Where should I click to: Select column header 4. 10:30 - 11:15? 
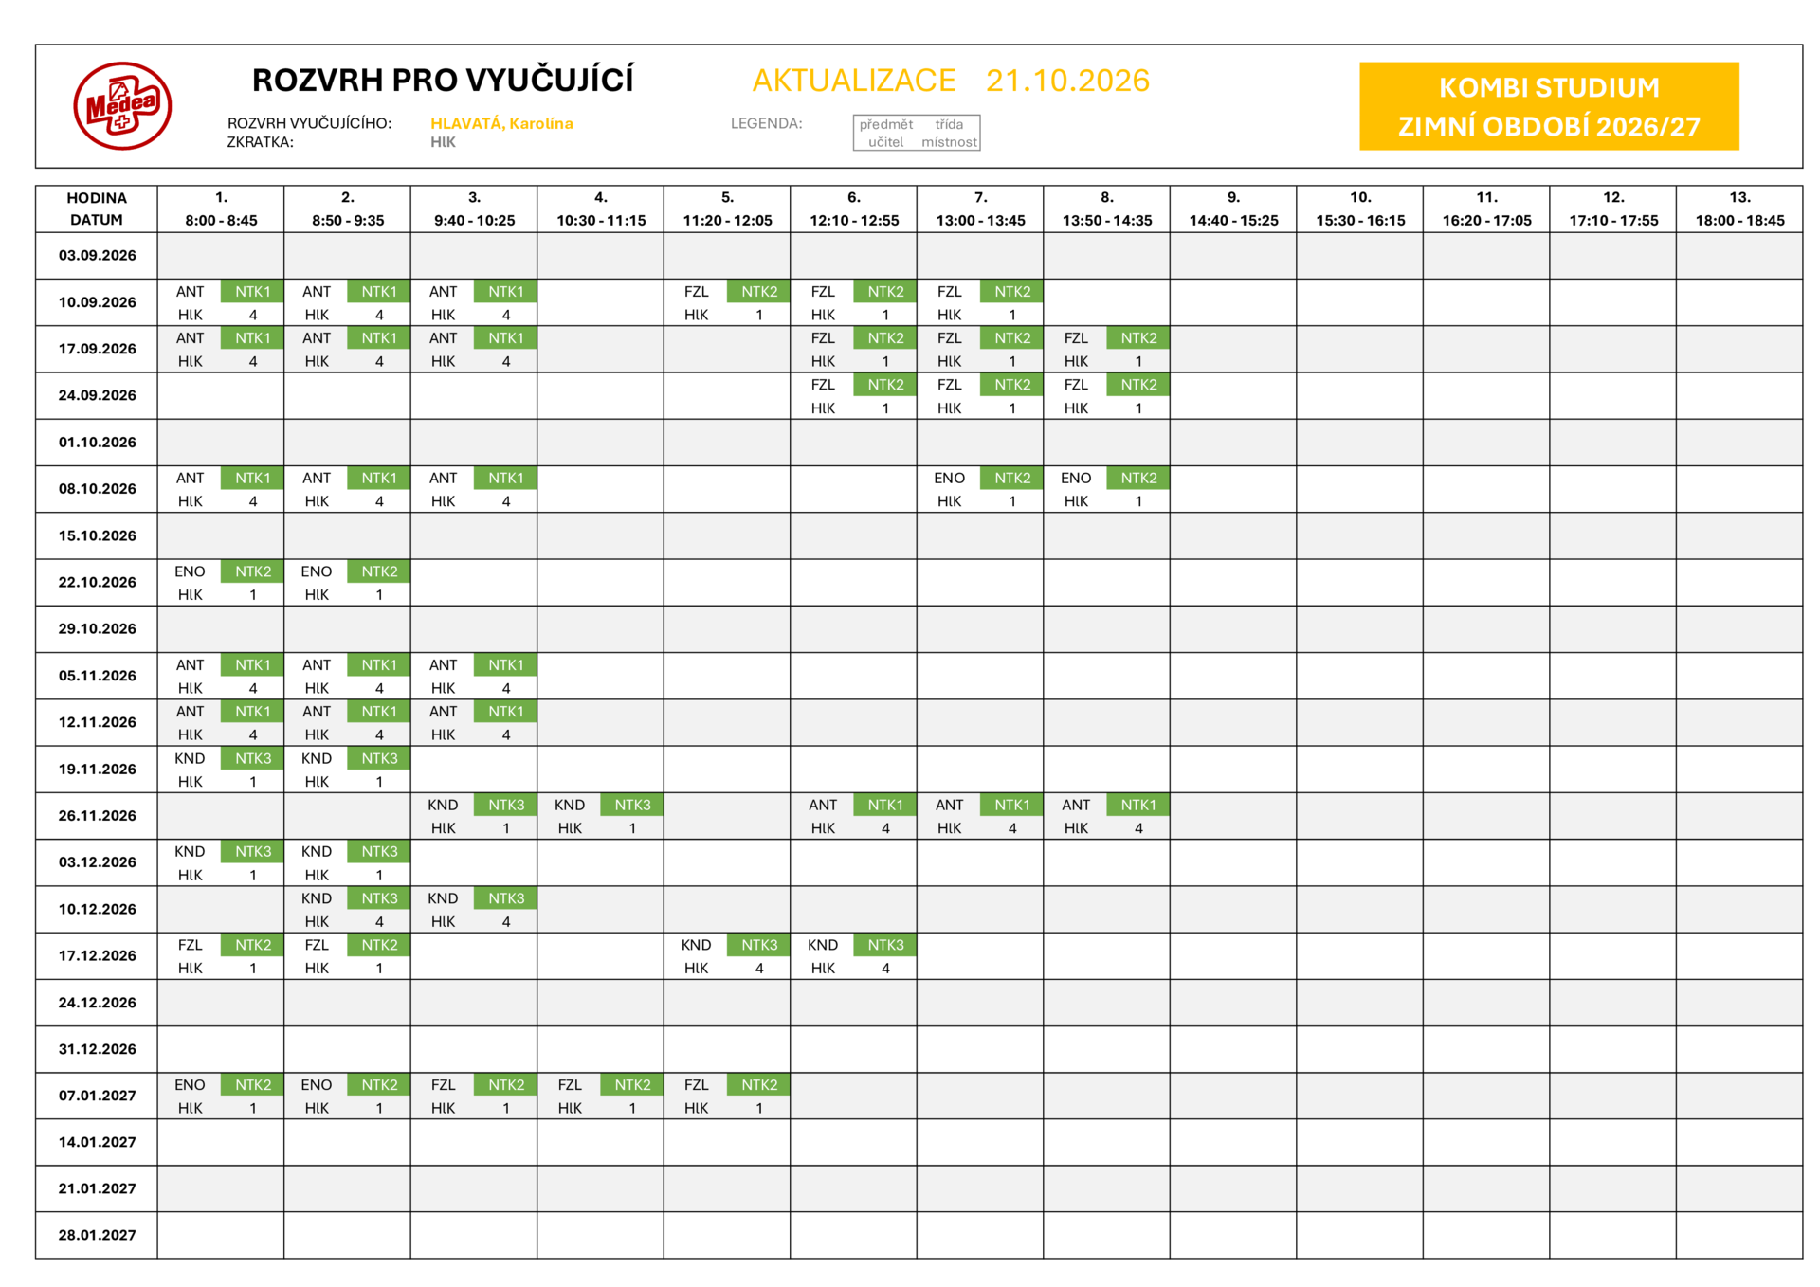(x=601, y=208)
